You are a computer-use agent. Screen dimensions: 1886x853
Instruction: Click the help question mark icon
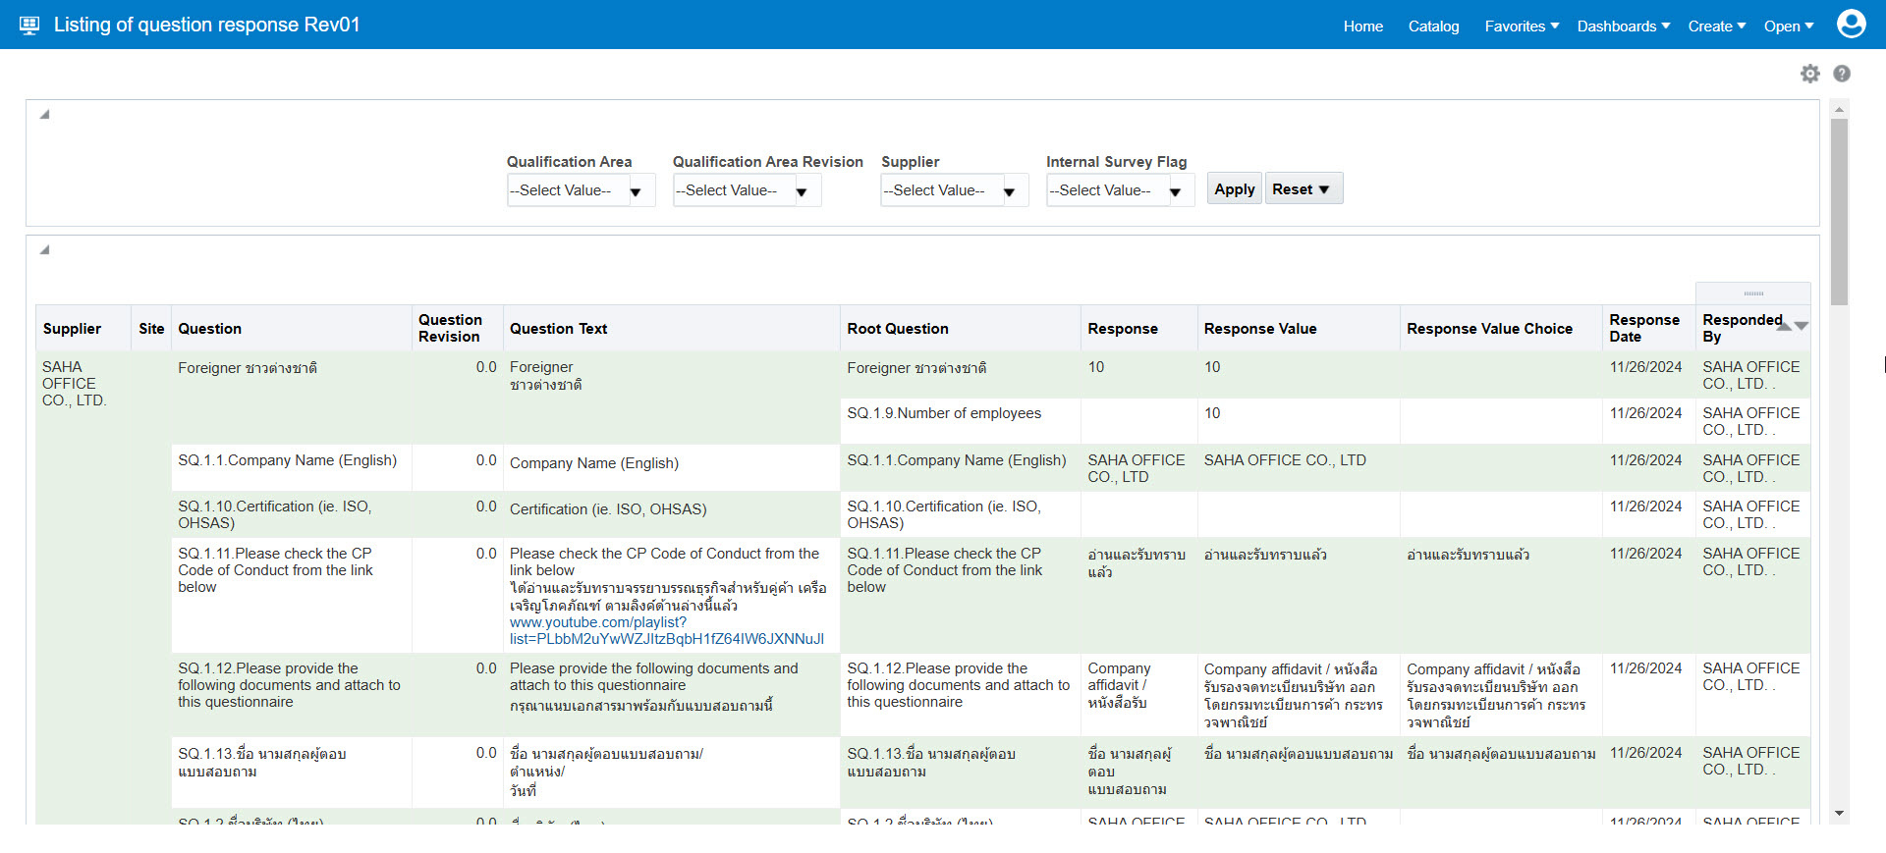1842,74
